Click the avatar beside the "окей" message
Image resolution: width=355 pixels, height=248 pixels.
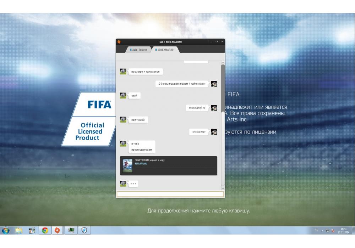click(123, 95)
